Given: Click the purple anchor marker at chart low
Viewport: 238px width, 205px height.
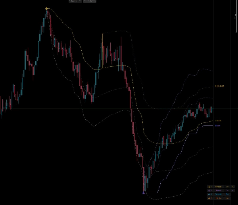Looking at the screenshot, I should (144, 193).
